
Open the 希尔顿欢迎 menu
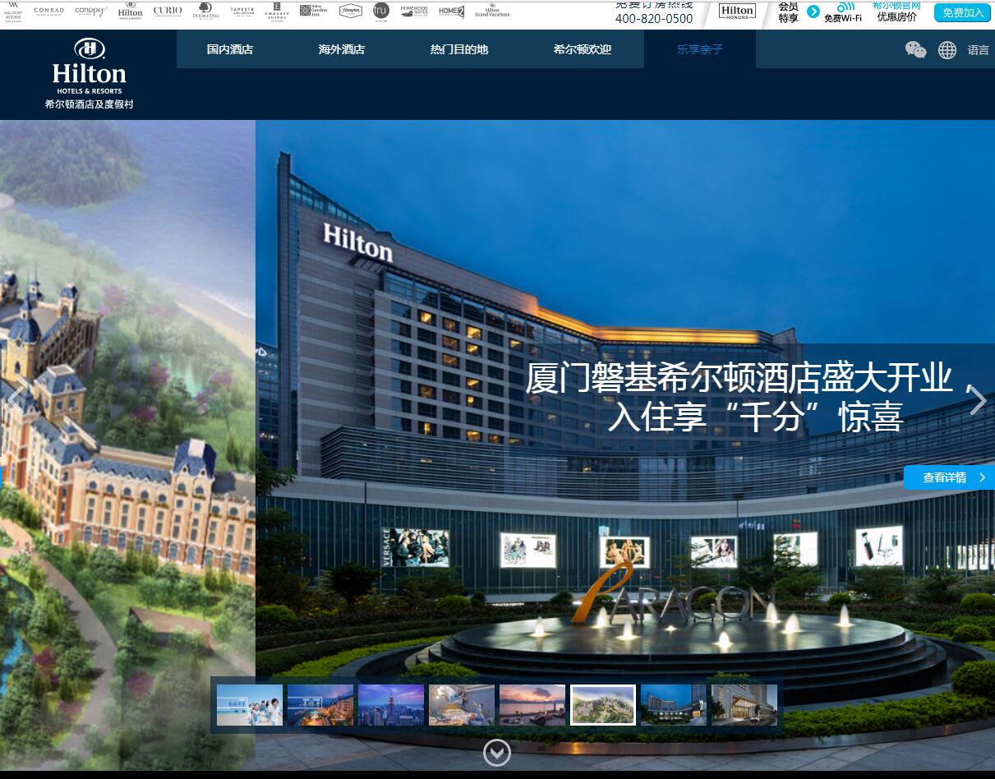click(x=583, y=49)
